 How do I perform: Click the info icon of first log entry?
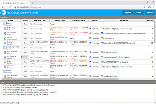click(1, 85)
